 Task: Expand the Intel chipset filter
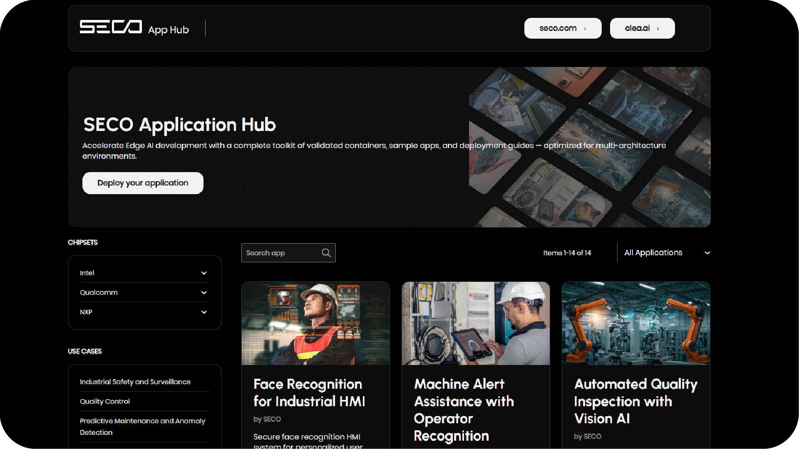pos(203,273)
